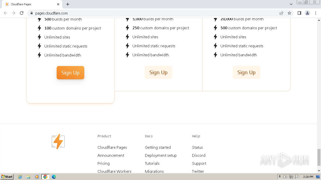Click Sign Up under 20,000 builds plan
Image resolution: width=321 pixels, height=180 pixels.
click(247, 72)
